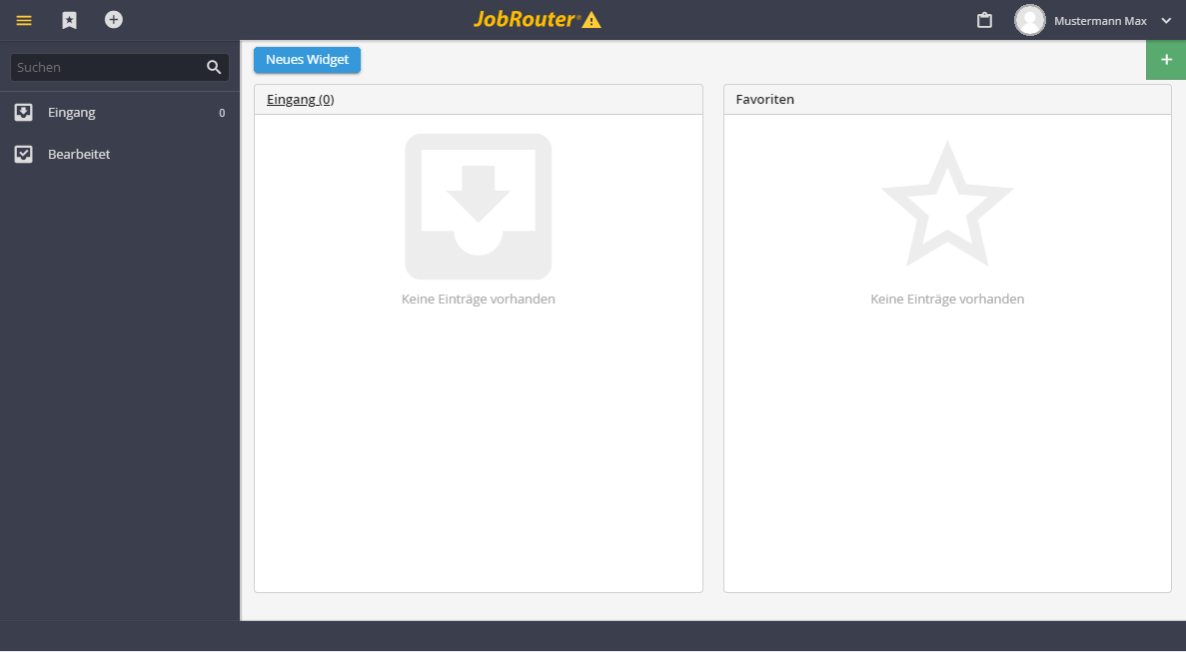Click the Mustermann Max user name
The image size is (1186, 652).
tap(1100, 21)
